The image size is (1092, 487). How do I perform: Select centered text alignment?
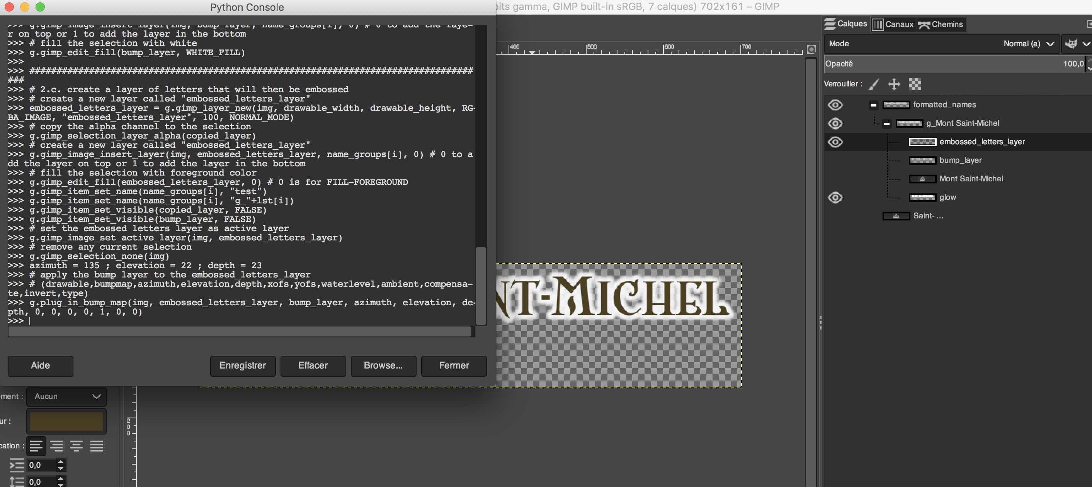tap(77, 446)
